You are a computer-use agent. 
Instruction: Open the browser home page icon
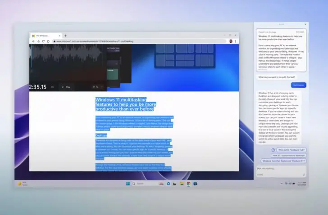click(48, 41)
